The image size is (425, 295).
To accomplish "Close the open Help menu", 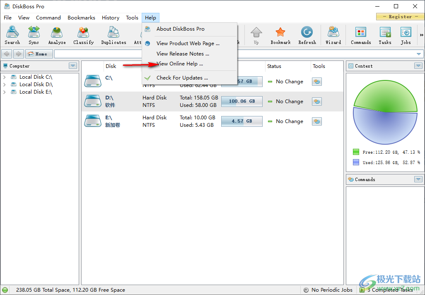I will (x=150, y=18).
